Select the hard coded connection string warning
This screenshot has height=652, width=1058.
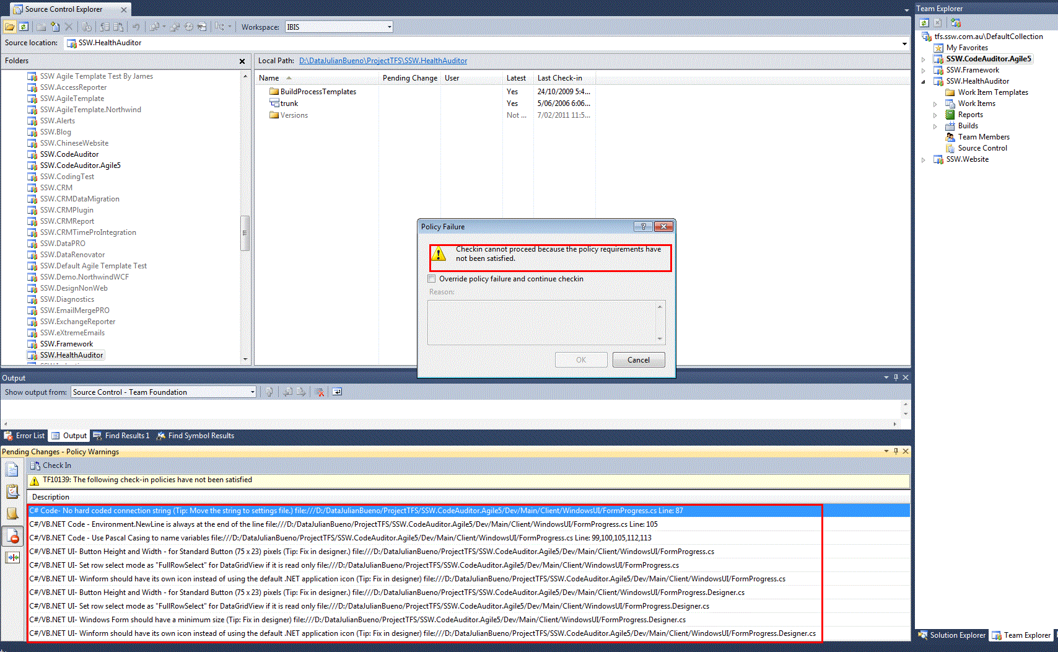point(469,511)
